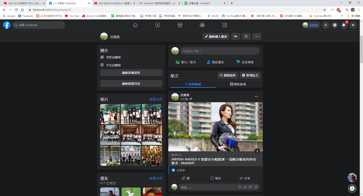Add sticker via comment box icon
363x196 pixels.
(x=256, y=187)
